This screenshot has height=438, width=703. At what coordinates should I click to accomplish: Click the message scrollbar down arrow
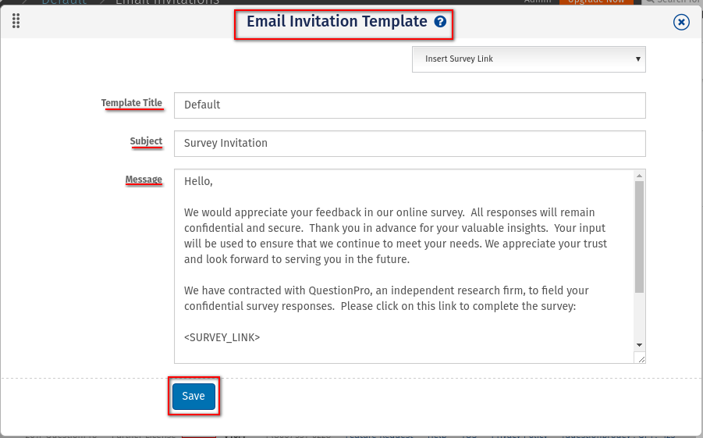coord(639,345)
